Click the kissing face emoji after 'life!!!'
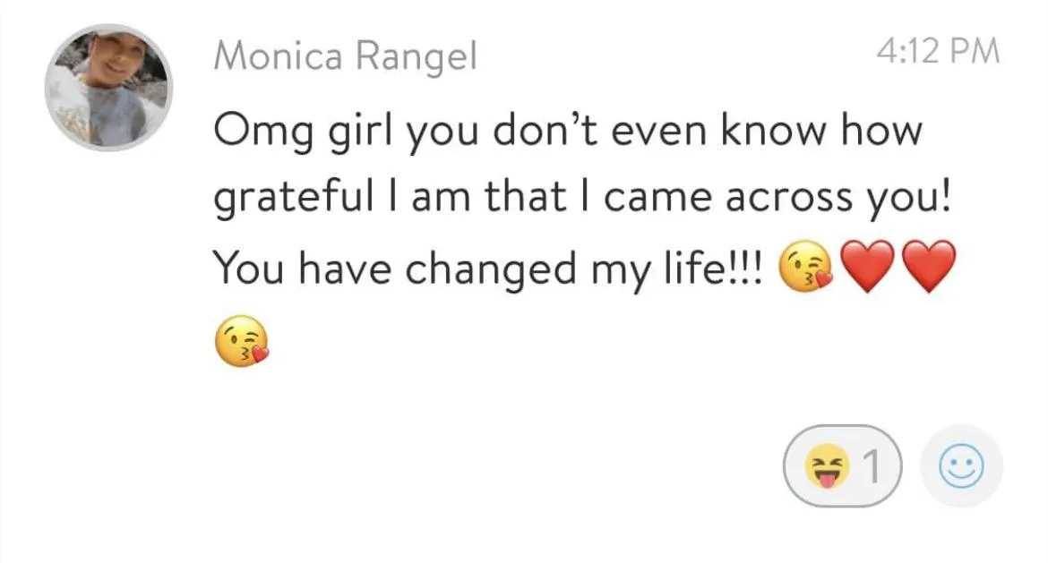The image size is (1048, 563). point(806,267)
